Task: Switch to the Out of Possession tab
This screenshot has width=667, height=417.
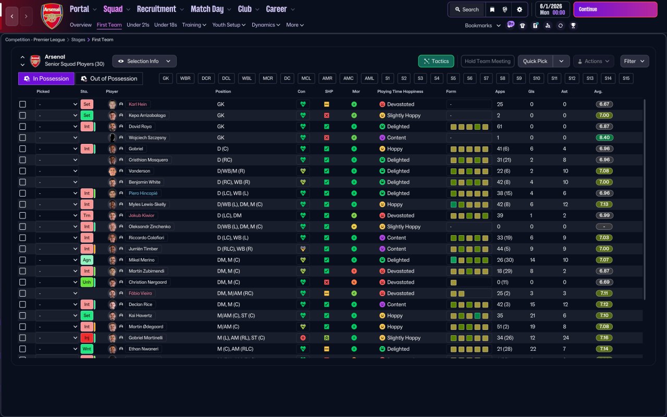Action: click(x=109, y=79)
